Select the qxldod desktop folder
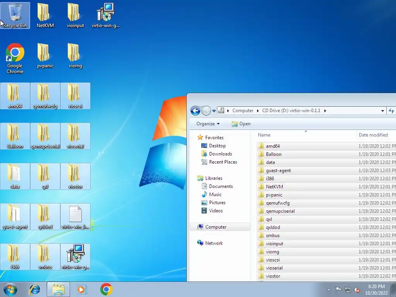Viewport: 396px width, 297px height. coord(45,217)
